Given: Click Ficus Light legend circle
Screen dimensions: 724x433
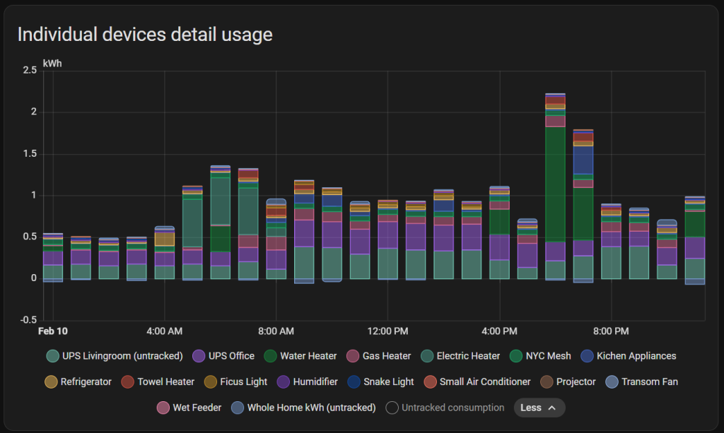Looking at the screenshot, I should 211,381.
